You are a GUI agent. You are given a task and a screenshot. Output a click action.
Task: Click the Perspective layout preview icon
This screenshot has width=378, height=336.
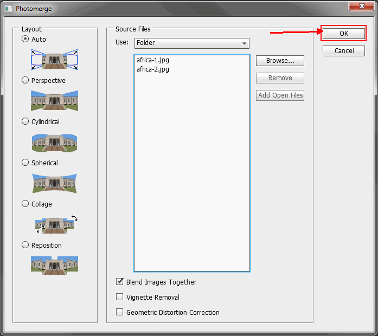pyautogui.click(x=54, y=100)
